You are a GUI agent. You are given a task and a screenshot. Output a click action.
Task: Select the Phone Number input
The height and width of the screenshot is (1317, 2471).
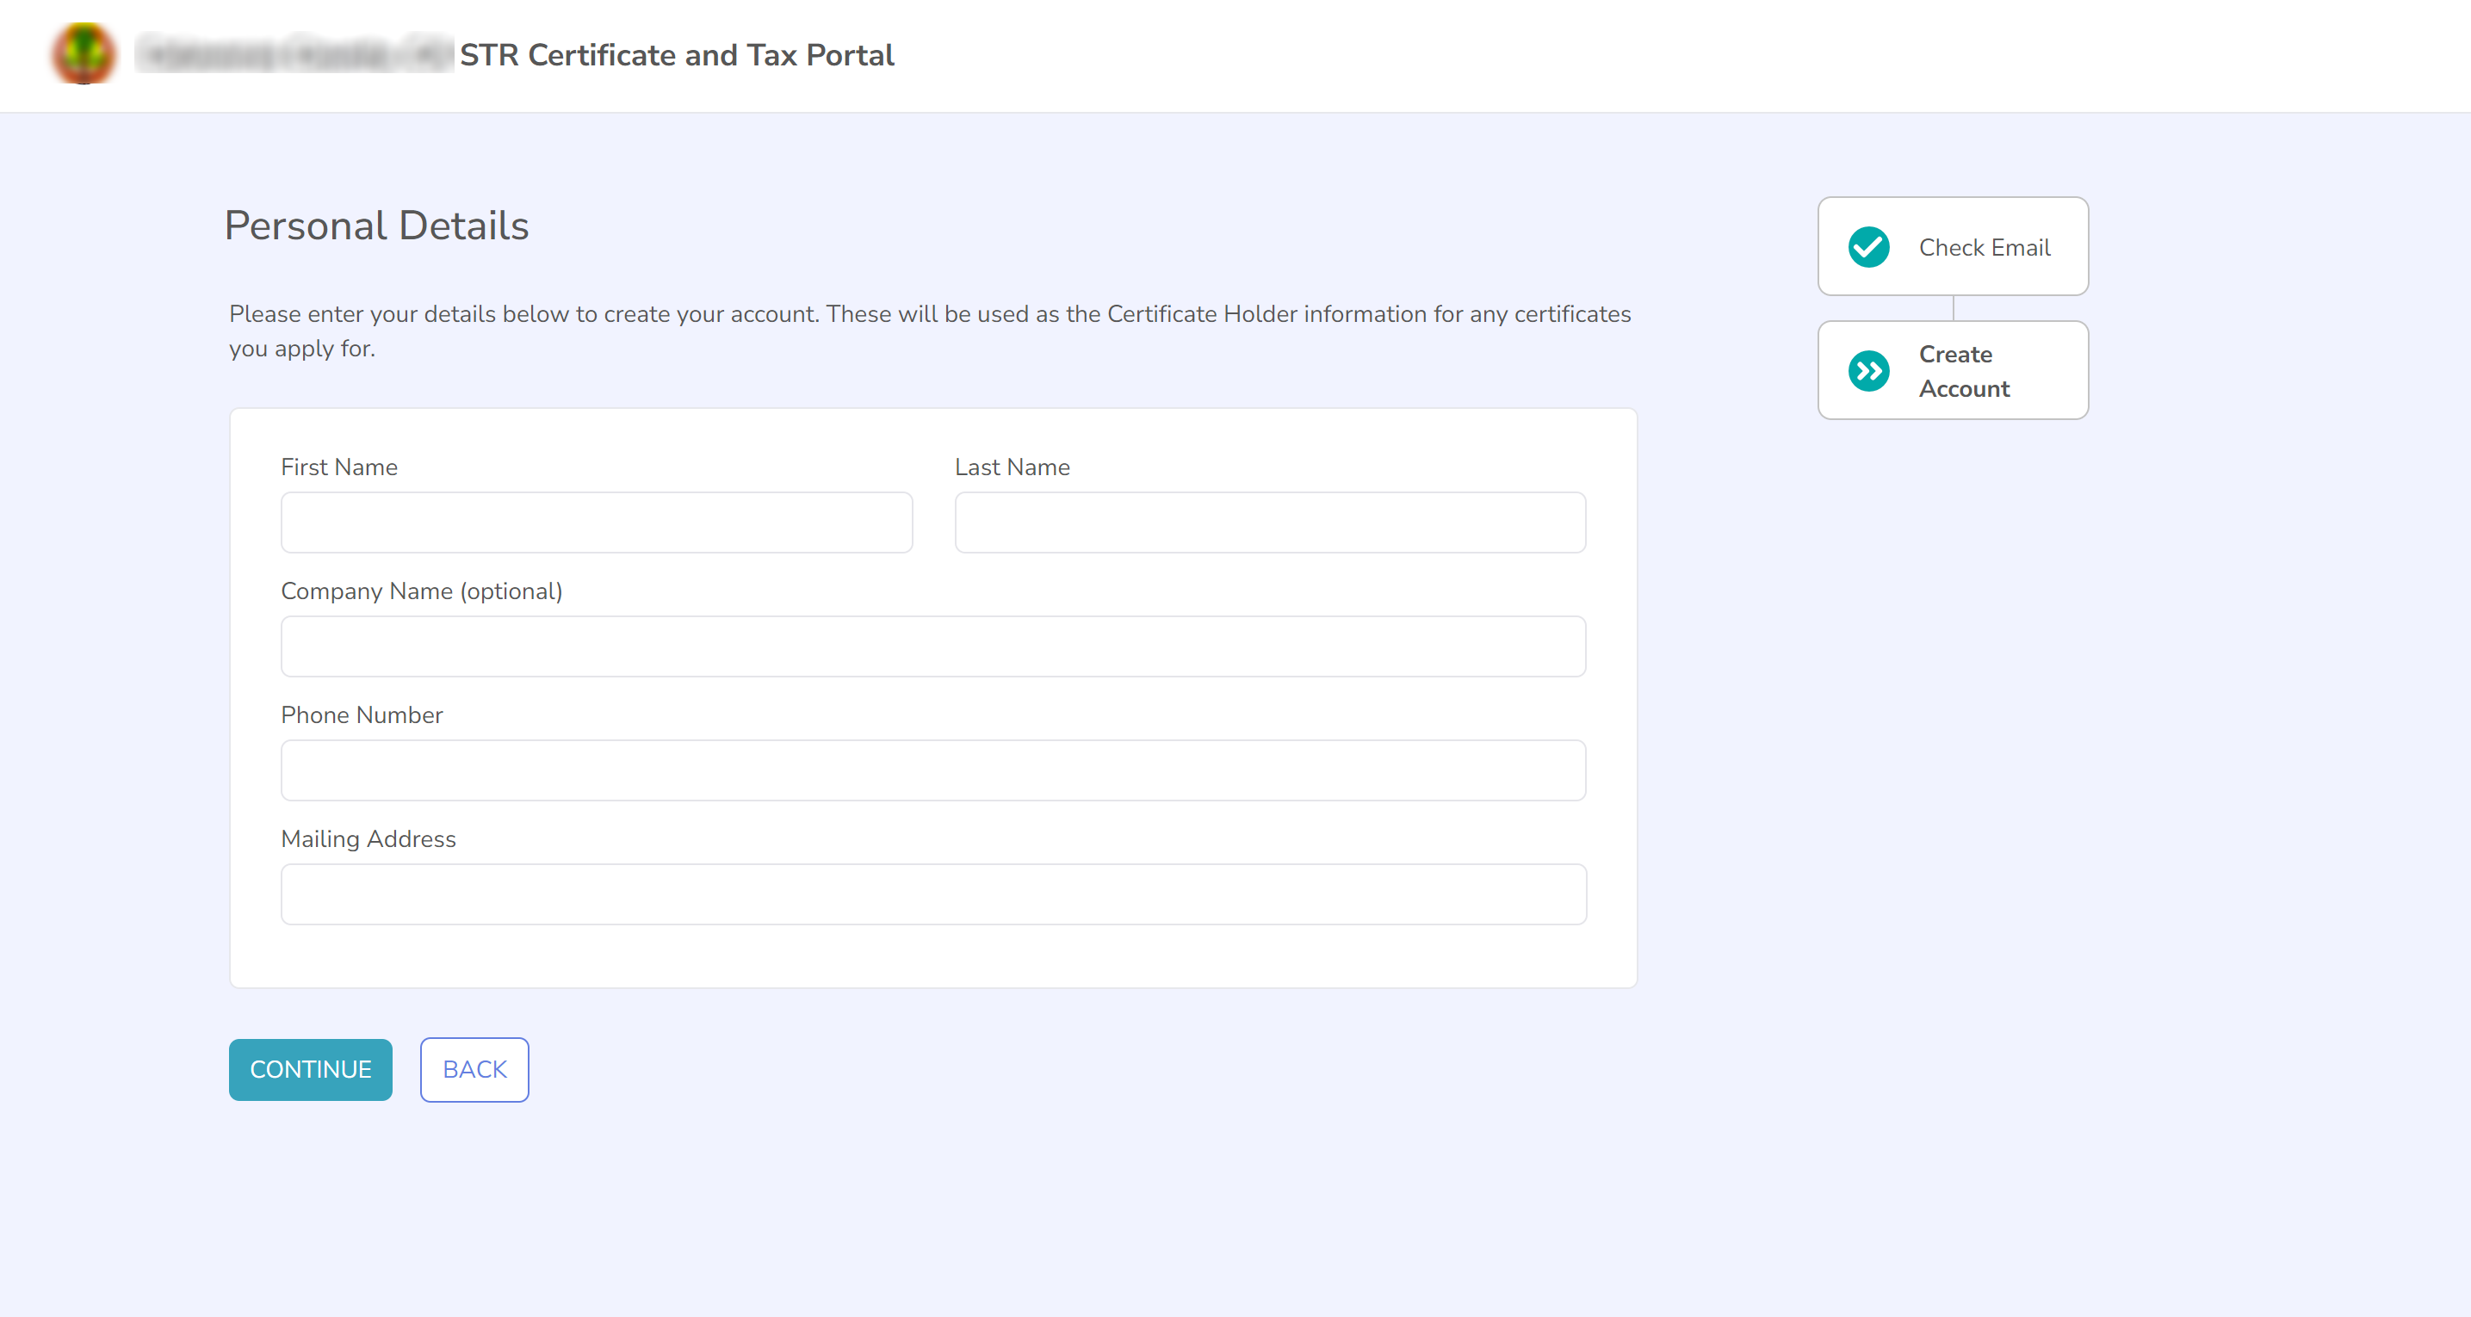coord(933,770)
